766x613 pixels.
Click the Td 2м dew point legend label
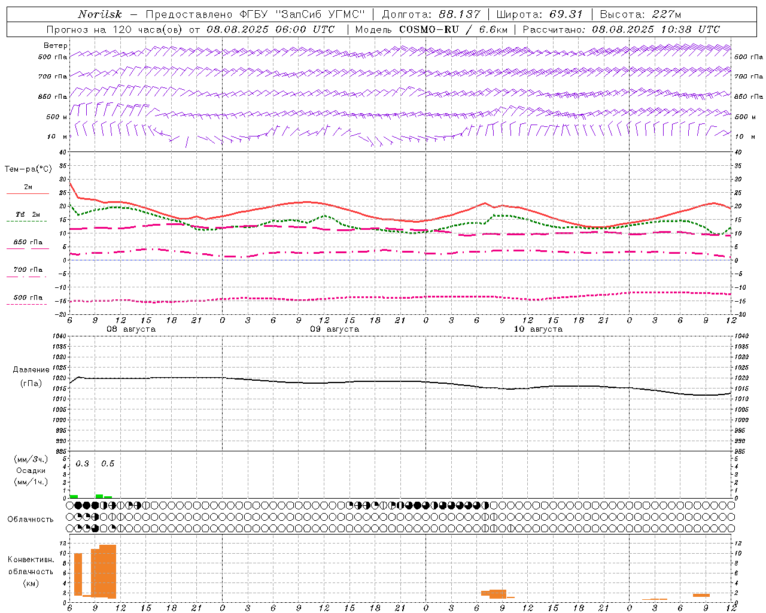tap(28, 214)
